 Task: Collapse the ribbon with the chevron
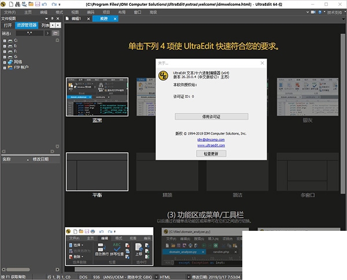pyautogui.click(x=308, y=12)
